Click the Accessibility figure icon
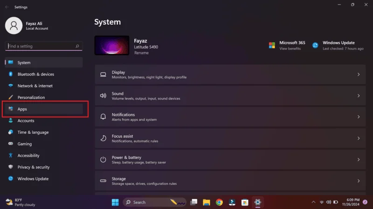The width and height of the screenshot is (373, 209). 10,155
